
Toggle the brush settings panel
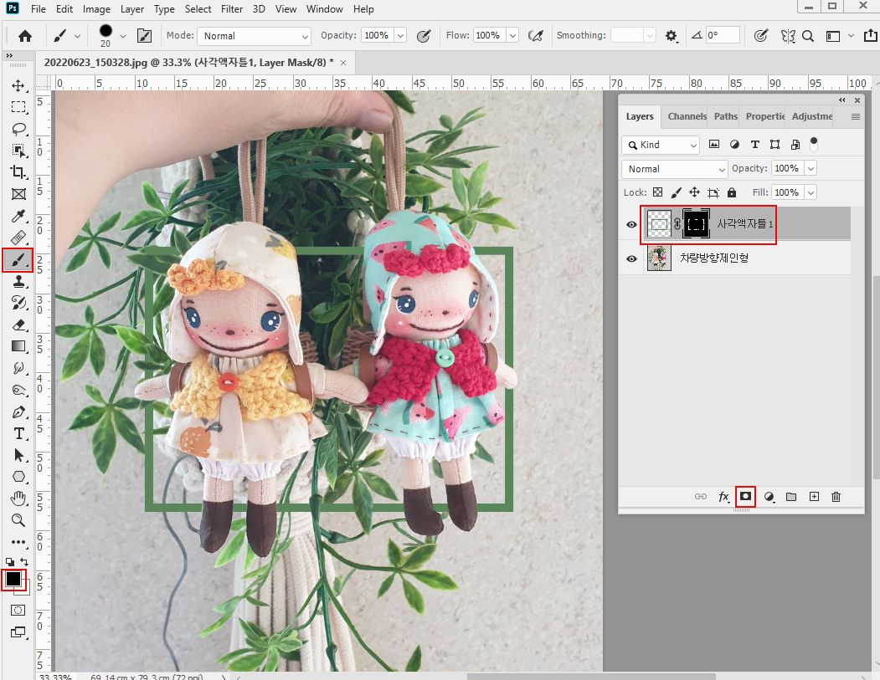(x=144, y=36)
